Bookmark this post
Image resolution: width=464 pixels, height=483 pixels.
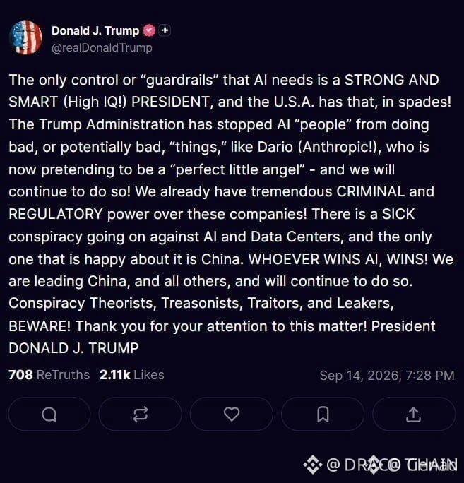[x=323, y=414]
